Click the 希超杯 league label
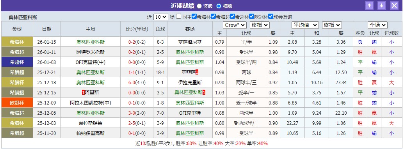The height and width of the screenshot is (149, 404). pos(17,62)
